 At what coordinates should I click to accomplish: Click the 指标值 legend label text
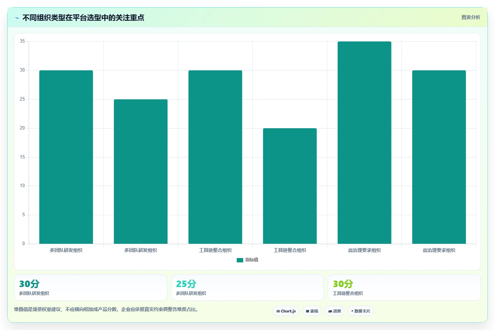click(x=252, y=260)
